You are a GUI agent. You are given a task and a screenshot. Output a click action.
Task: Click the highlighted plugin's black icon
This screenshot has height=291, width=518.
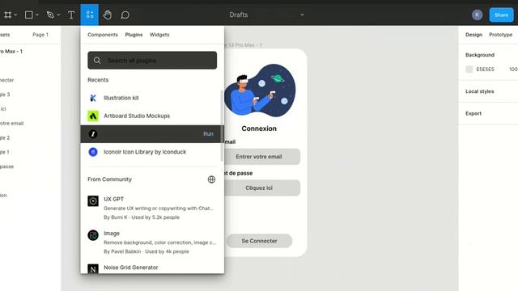(x=93, y=134)
